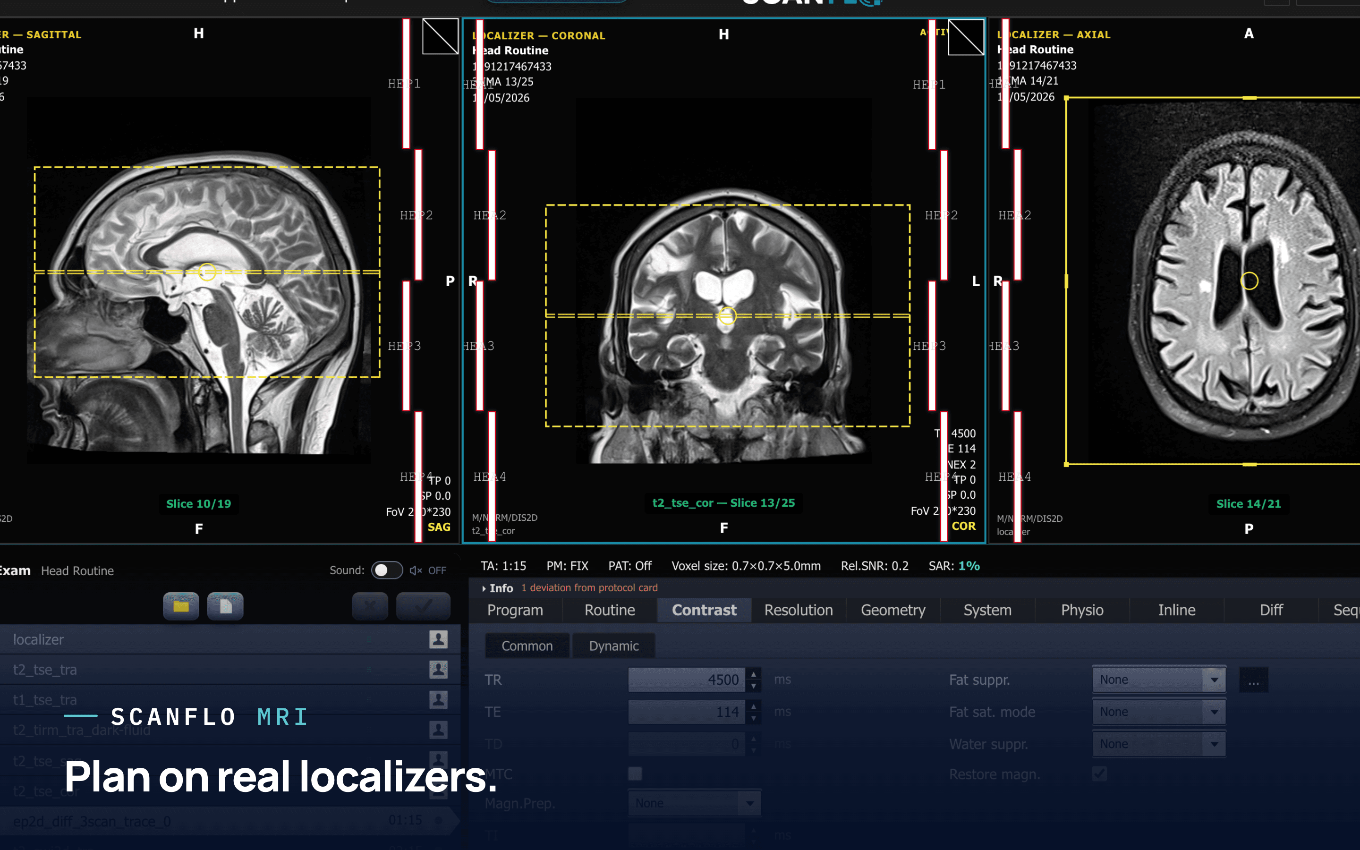
Task: Click the TE value field
Action: (x=687, y=712)
